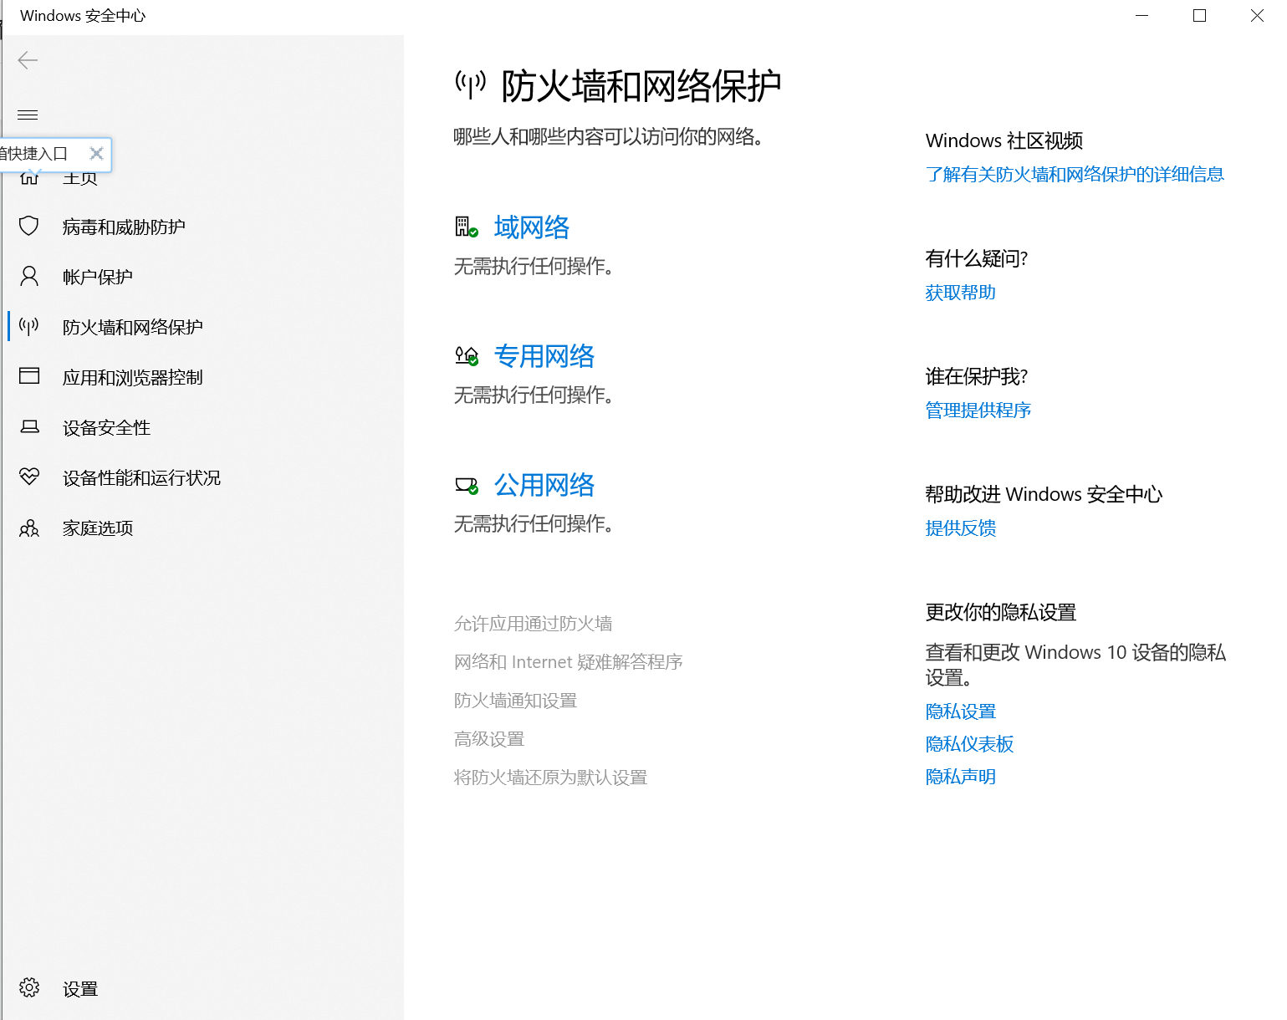Click the public network bench icon
1287x1020 pixels.
pos(467,485)
